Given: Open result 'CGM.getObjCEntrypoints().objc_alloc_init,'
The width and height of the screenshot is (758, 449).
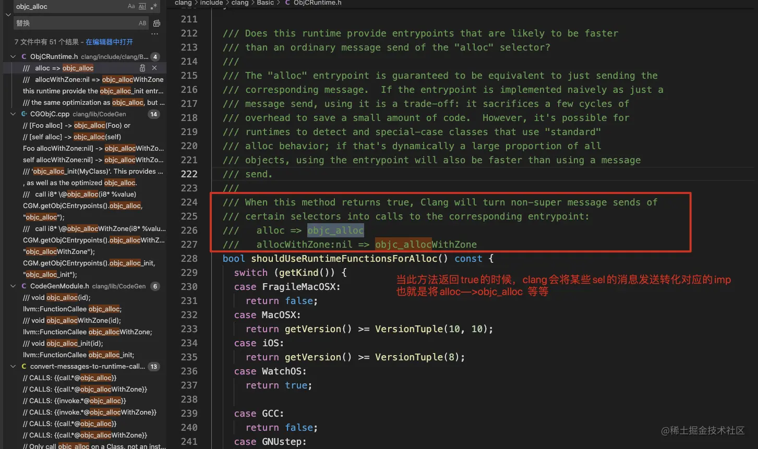Looking at the screenshot, I should [x=89, y=263].
